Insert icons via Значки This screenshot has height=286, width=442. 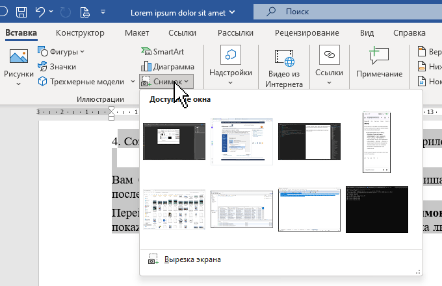pos(57,67)
